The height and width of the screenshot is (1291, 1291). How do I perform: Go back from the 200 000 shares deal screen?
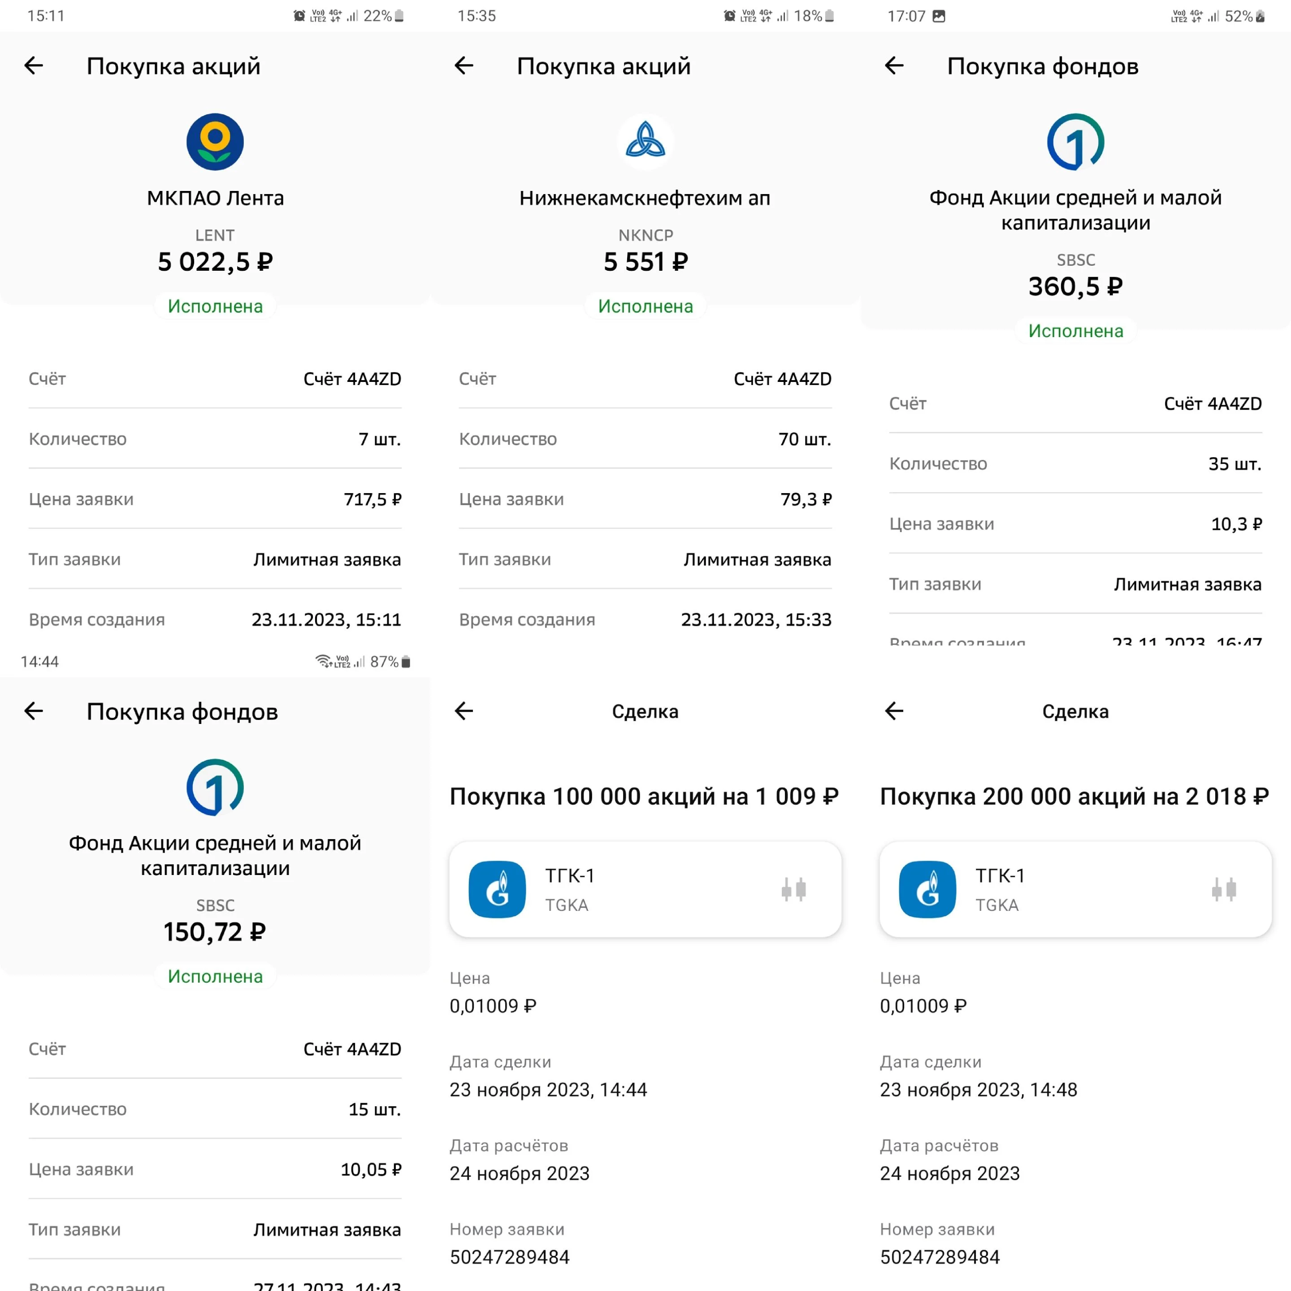click(894, 711)
